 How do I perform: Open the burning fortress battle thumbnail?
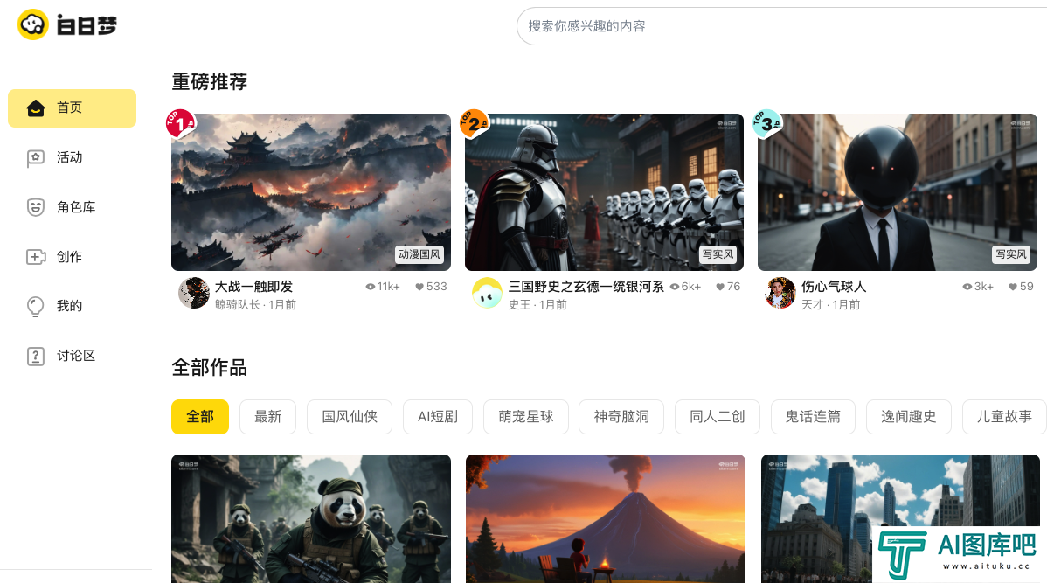(311, 192)
